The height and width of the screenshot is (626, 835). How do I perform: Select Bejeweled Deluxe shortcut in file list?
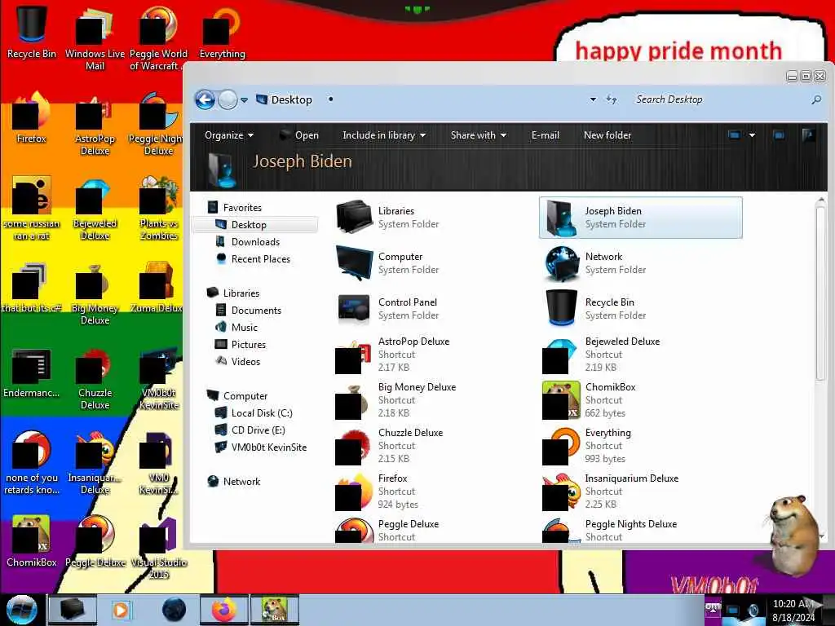602,355
